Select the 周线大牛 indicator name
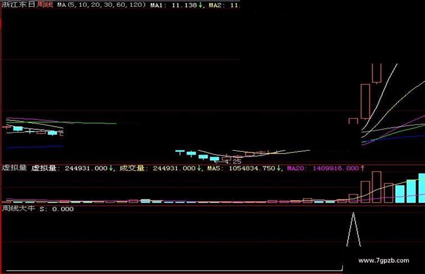 19,209
